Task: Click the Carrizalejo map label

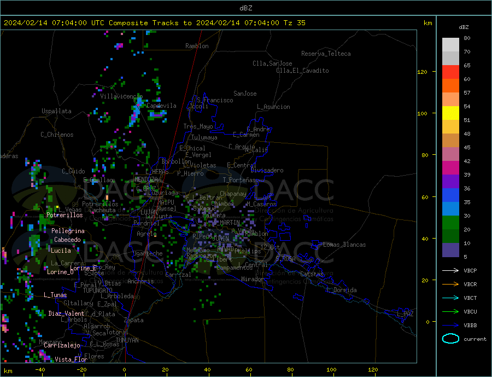Action: coord(62,346)
